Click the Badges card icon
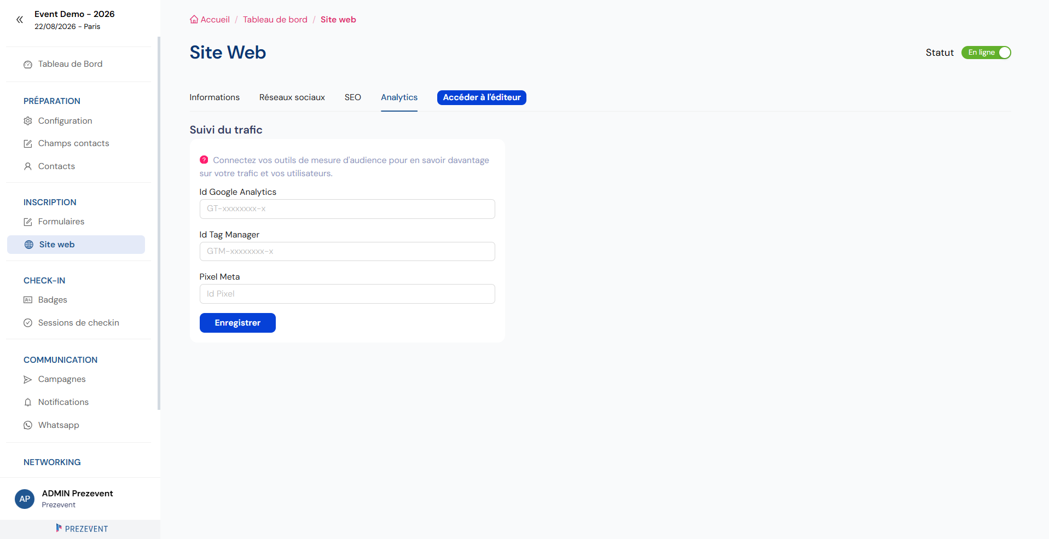The width and height of the screenshot is (1049, 539). click(x=28, y=300)
